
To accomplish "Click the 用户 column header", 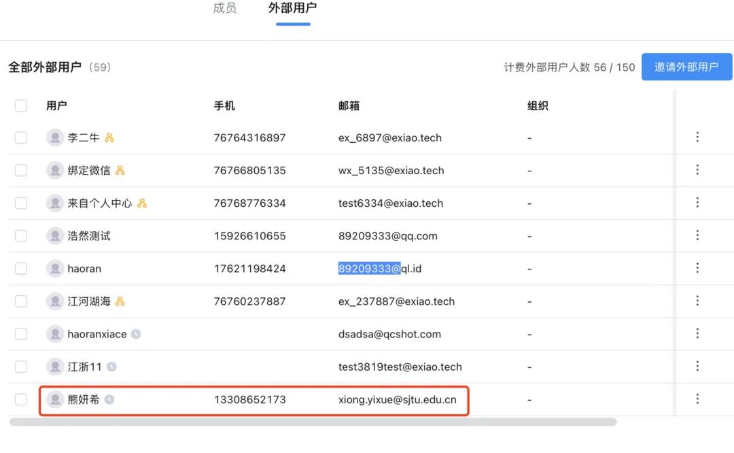I will click(x=56, y=106).
